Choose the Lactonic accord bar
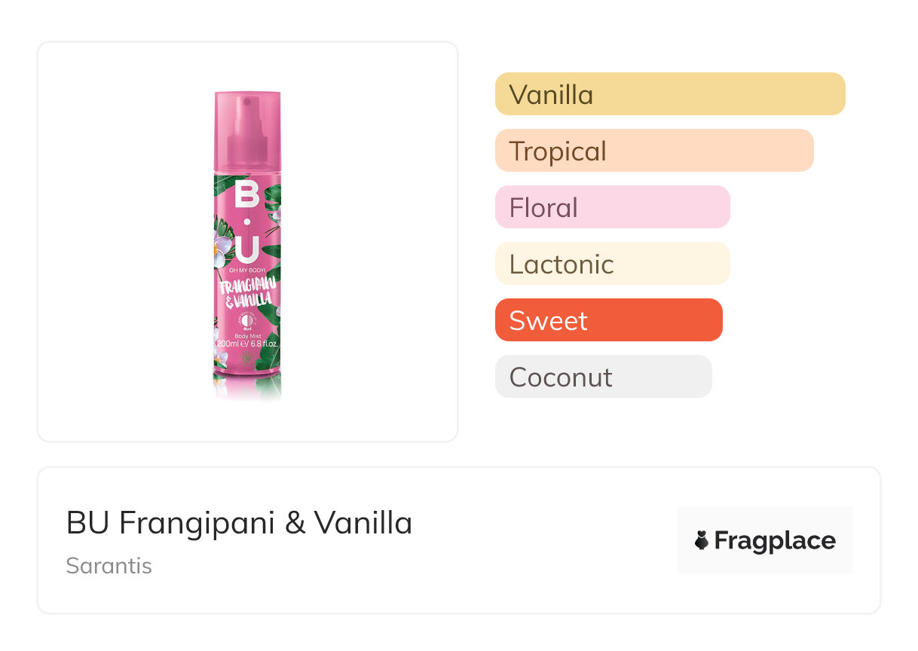Image resolution: width=918 pixels, height=651 pixels. pyautogui.click(x=612, y=264)
